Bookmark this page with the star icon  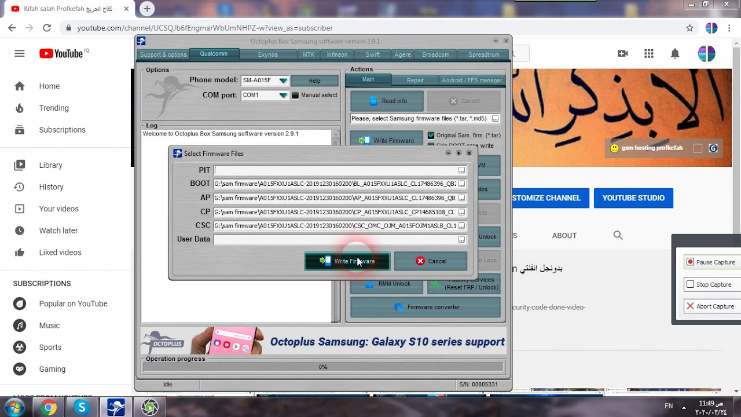pos(689,28)
